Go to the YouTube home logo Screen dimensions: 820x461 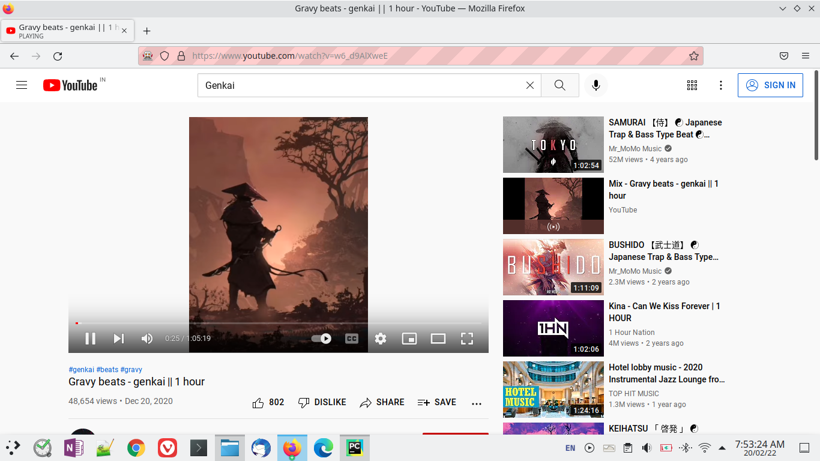[x=70, y=85]
